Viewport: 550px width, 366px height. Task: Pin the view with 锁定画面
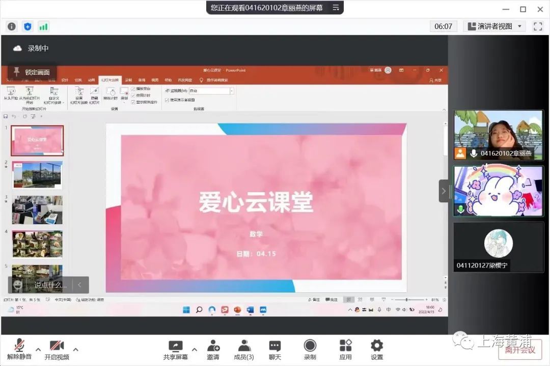[x=32, y=72]
